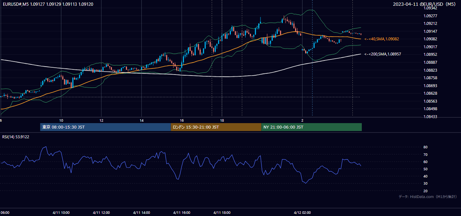Screen dimensions: 461x216
Task: Click the RSI scale value 80
Action: (425, 147)
